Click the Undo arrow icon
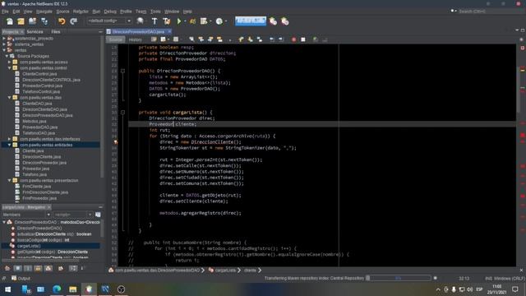This screenshot has height=296, width=526. [x=62, y=21]
